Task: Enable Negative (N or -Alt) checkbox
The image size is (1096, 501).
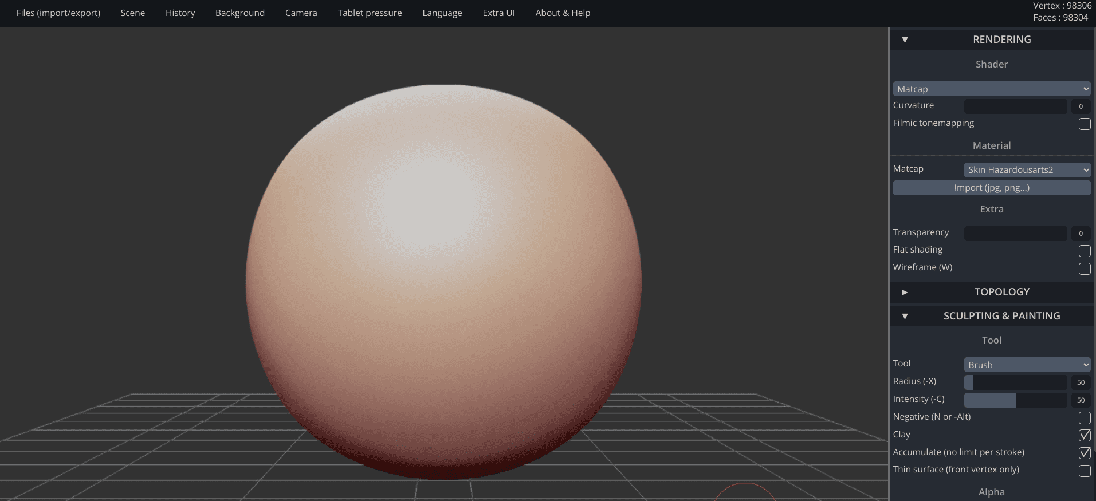Action: [1085, 417]
